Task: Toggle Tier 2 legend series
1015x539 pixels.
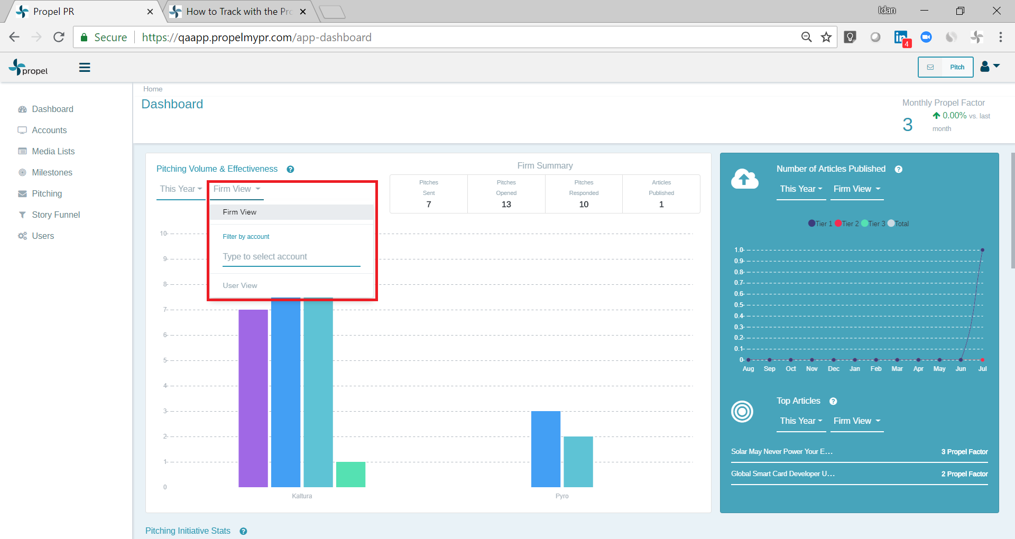Action: tap(846, 224)
